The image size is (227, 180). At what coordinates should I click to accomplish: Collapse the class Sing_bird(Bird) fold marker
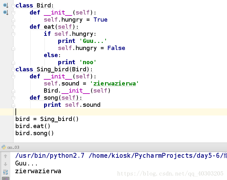13,70
